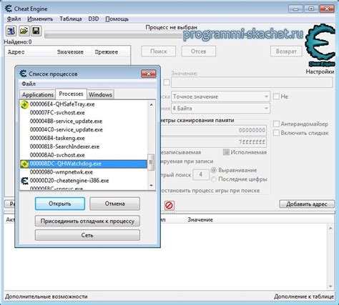Toggle the Исполняемая checkbox
Viewport: 339px width, 305px height.
coord(226,152)
